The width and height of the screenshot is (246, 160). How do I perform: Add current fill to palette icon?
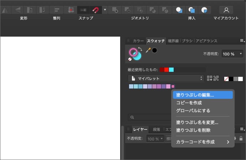coord(209,79)
